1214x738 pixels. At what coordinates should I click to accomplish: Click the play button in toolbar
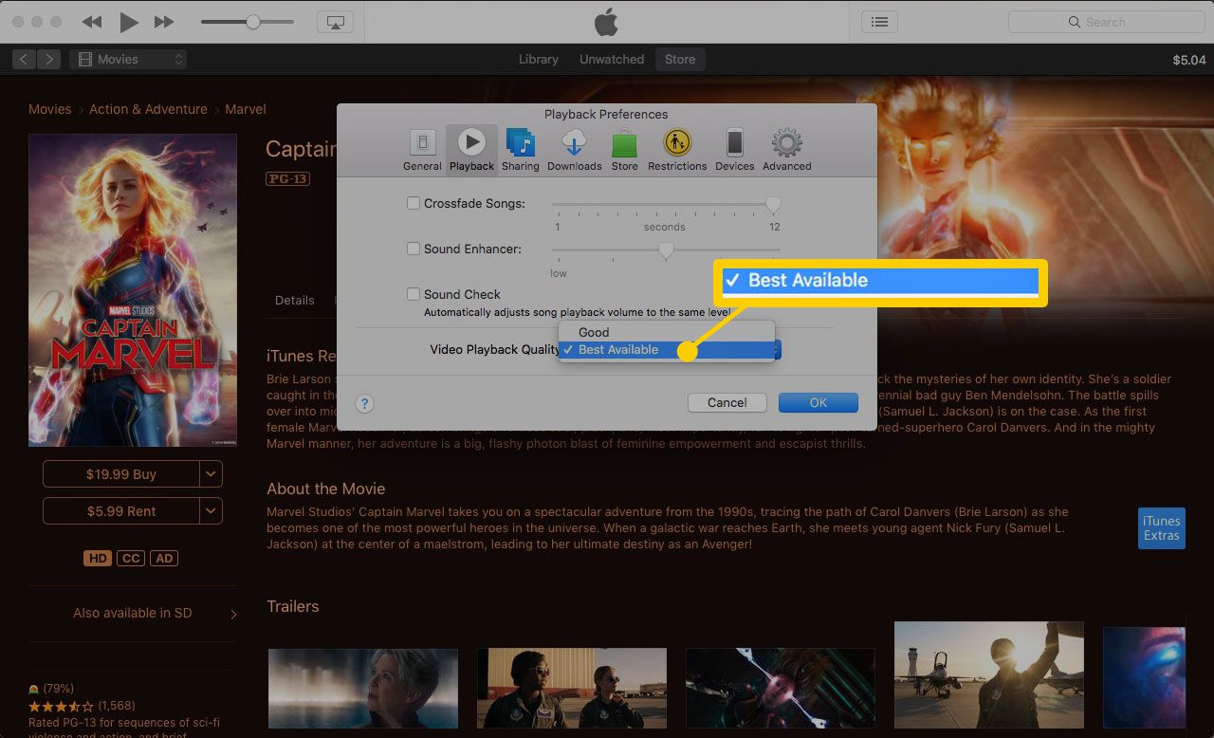[x=129, y=22]
